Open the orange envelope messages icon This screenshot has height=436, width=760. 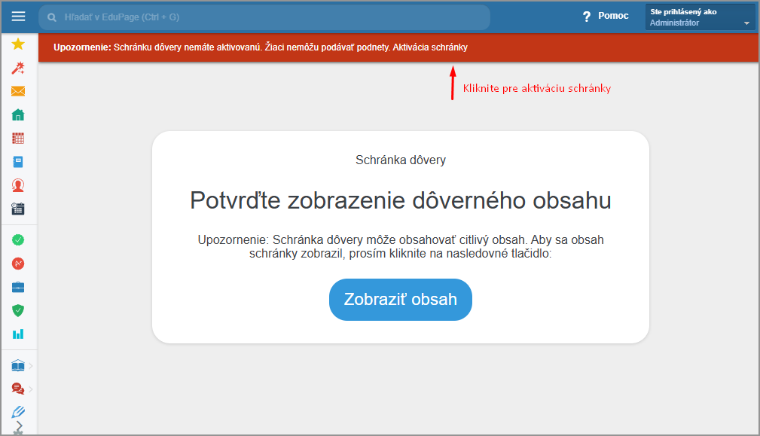pos(18,91)
